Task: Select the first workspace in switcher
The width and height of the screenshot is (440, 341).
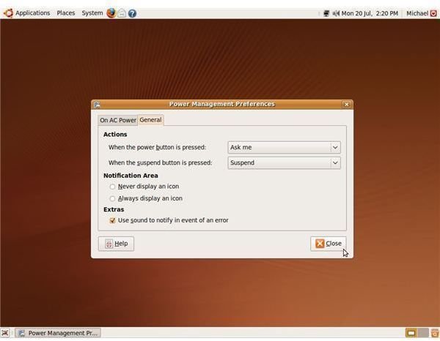Action: (411, 333)
